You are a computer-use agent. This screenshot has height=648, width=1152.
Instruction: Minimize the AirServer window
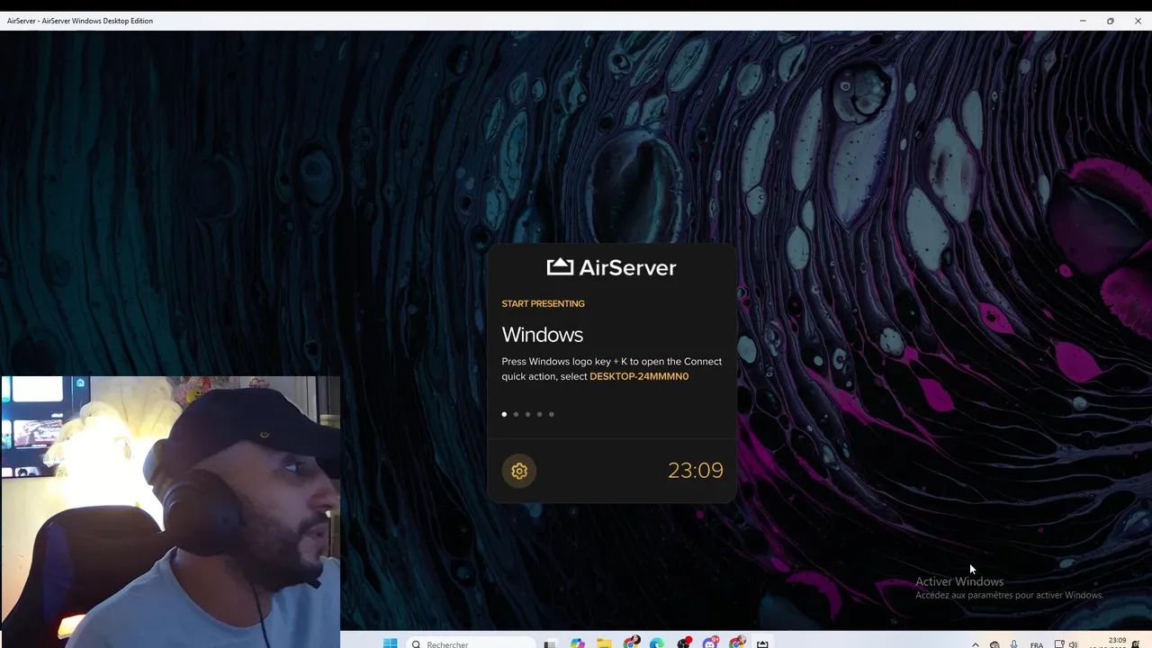click(x=1083, y=21)
